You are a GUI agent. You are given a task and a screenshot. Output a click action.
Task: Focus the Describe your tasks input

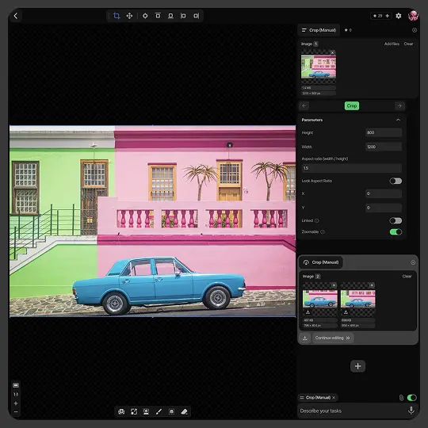point(352,411)
